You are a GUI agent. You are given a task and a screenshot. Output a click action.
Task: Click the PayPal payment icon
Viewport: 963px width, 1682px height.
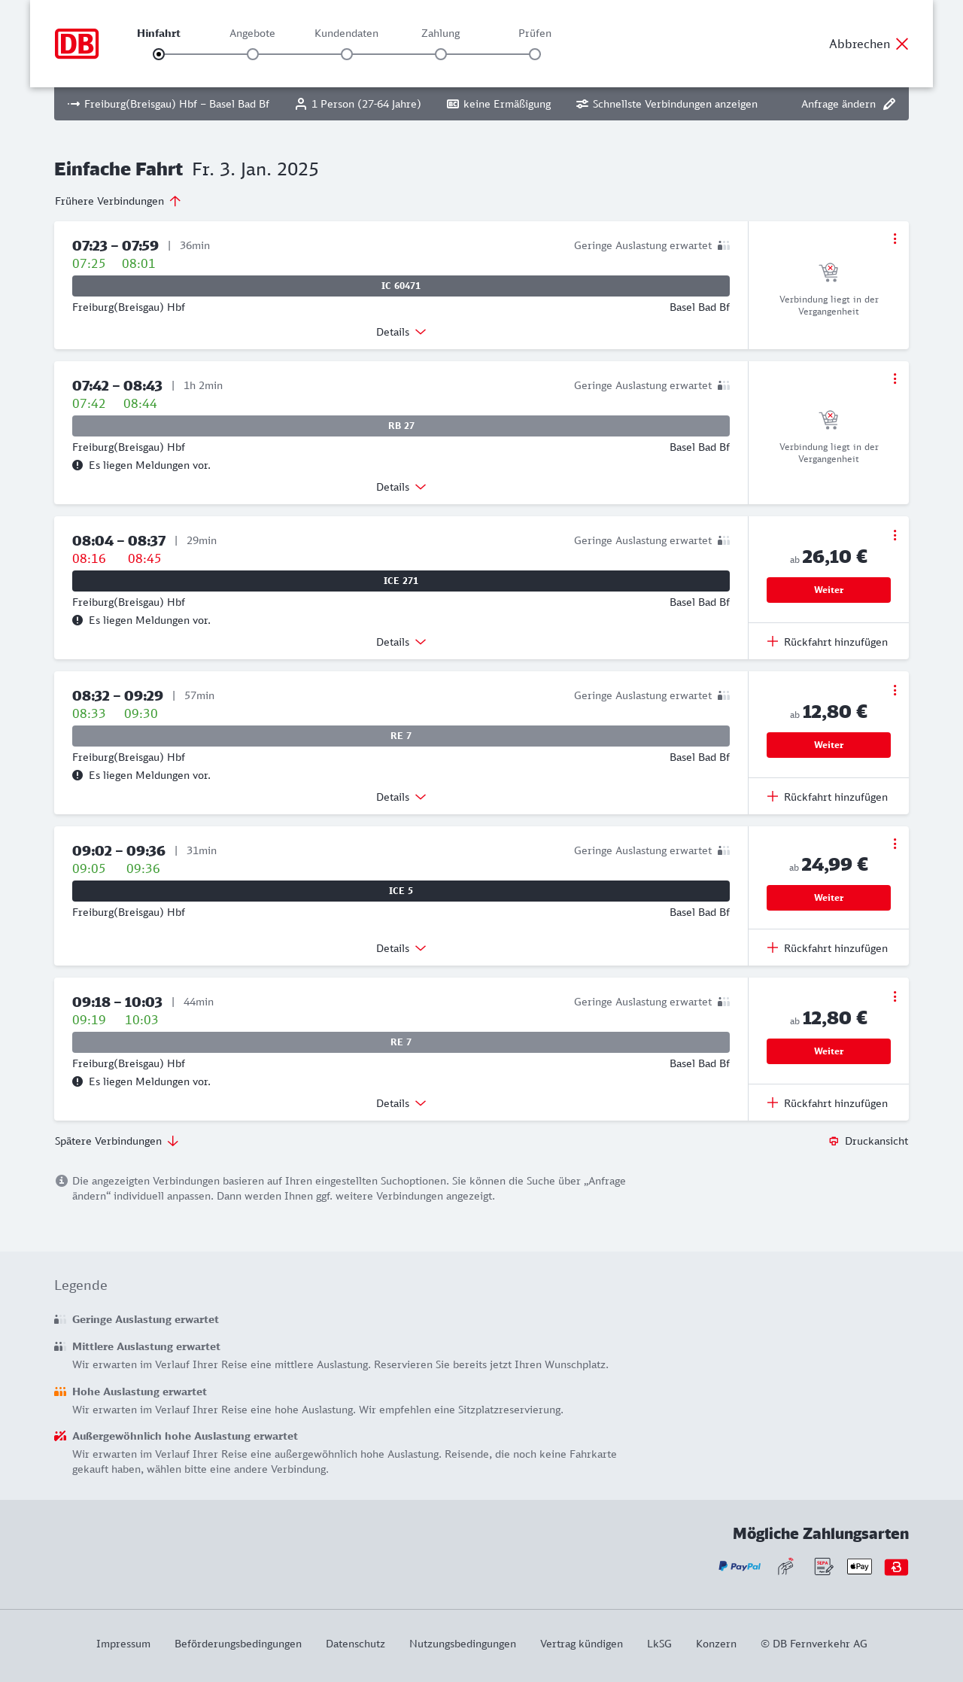(740, 1566)
